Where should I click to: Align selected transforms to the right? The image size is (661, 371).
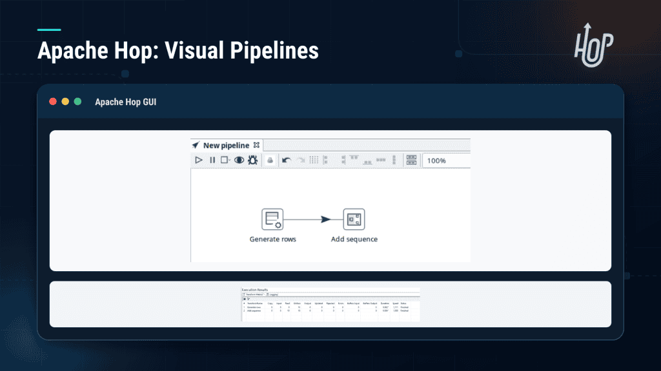[x=343, y=160]
